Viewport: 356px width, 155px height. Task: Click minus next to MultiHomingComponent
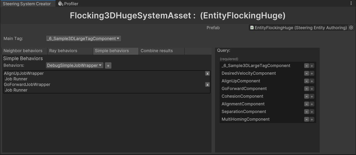coord(306,119)
